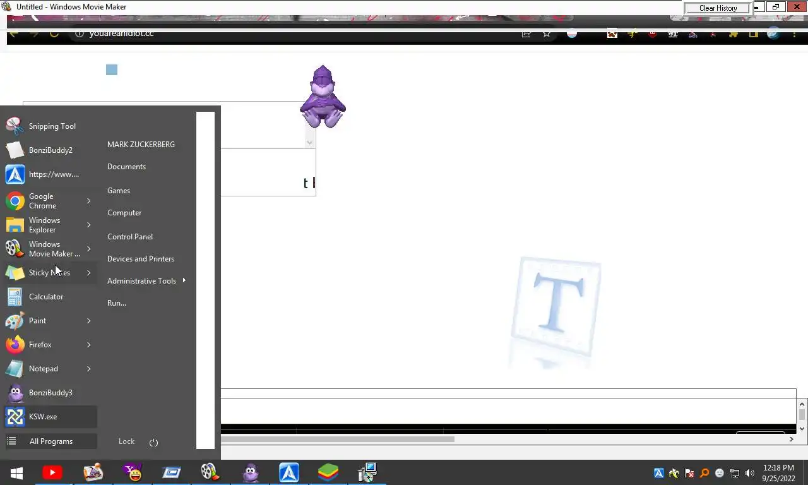Open Control Panel from the Start menu
Image resolution: width=808 pixels, height=485 pixels.
pos(130,237)
